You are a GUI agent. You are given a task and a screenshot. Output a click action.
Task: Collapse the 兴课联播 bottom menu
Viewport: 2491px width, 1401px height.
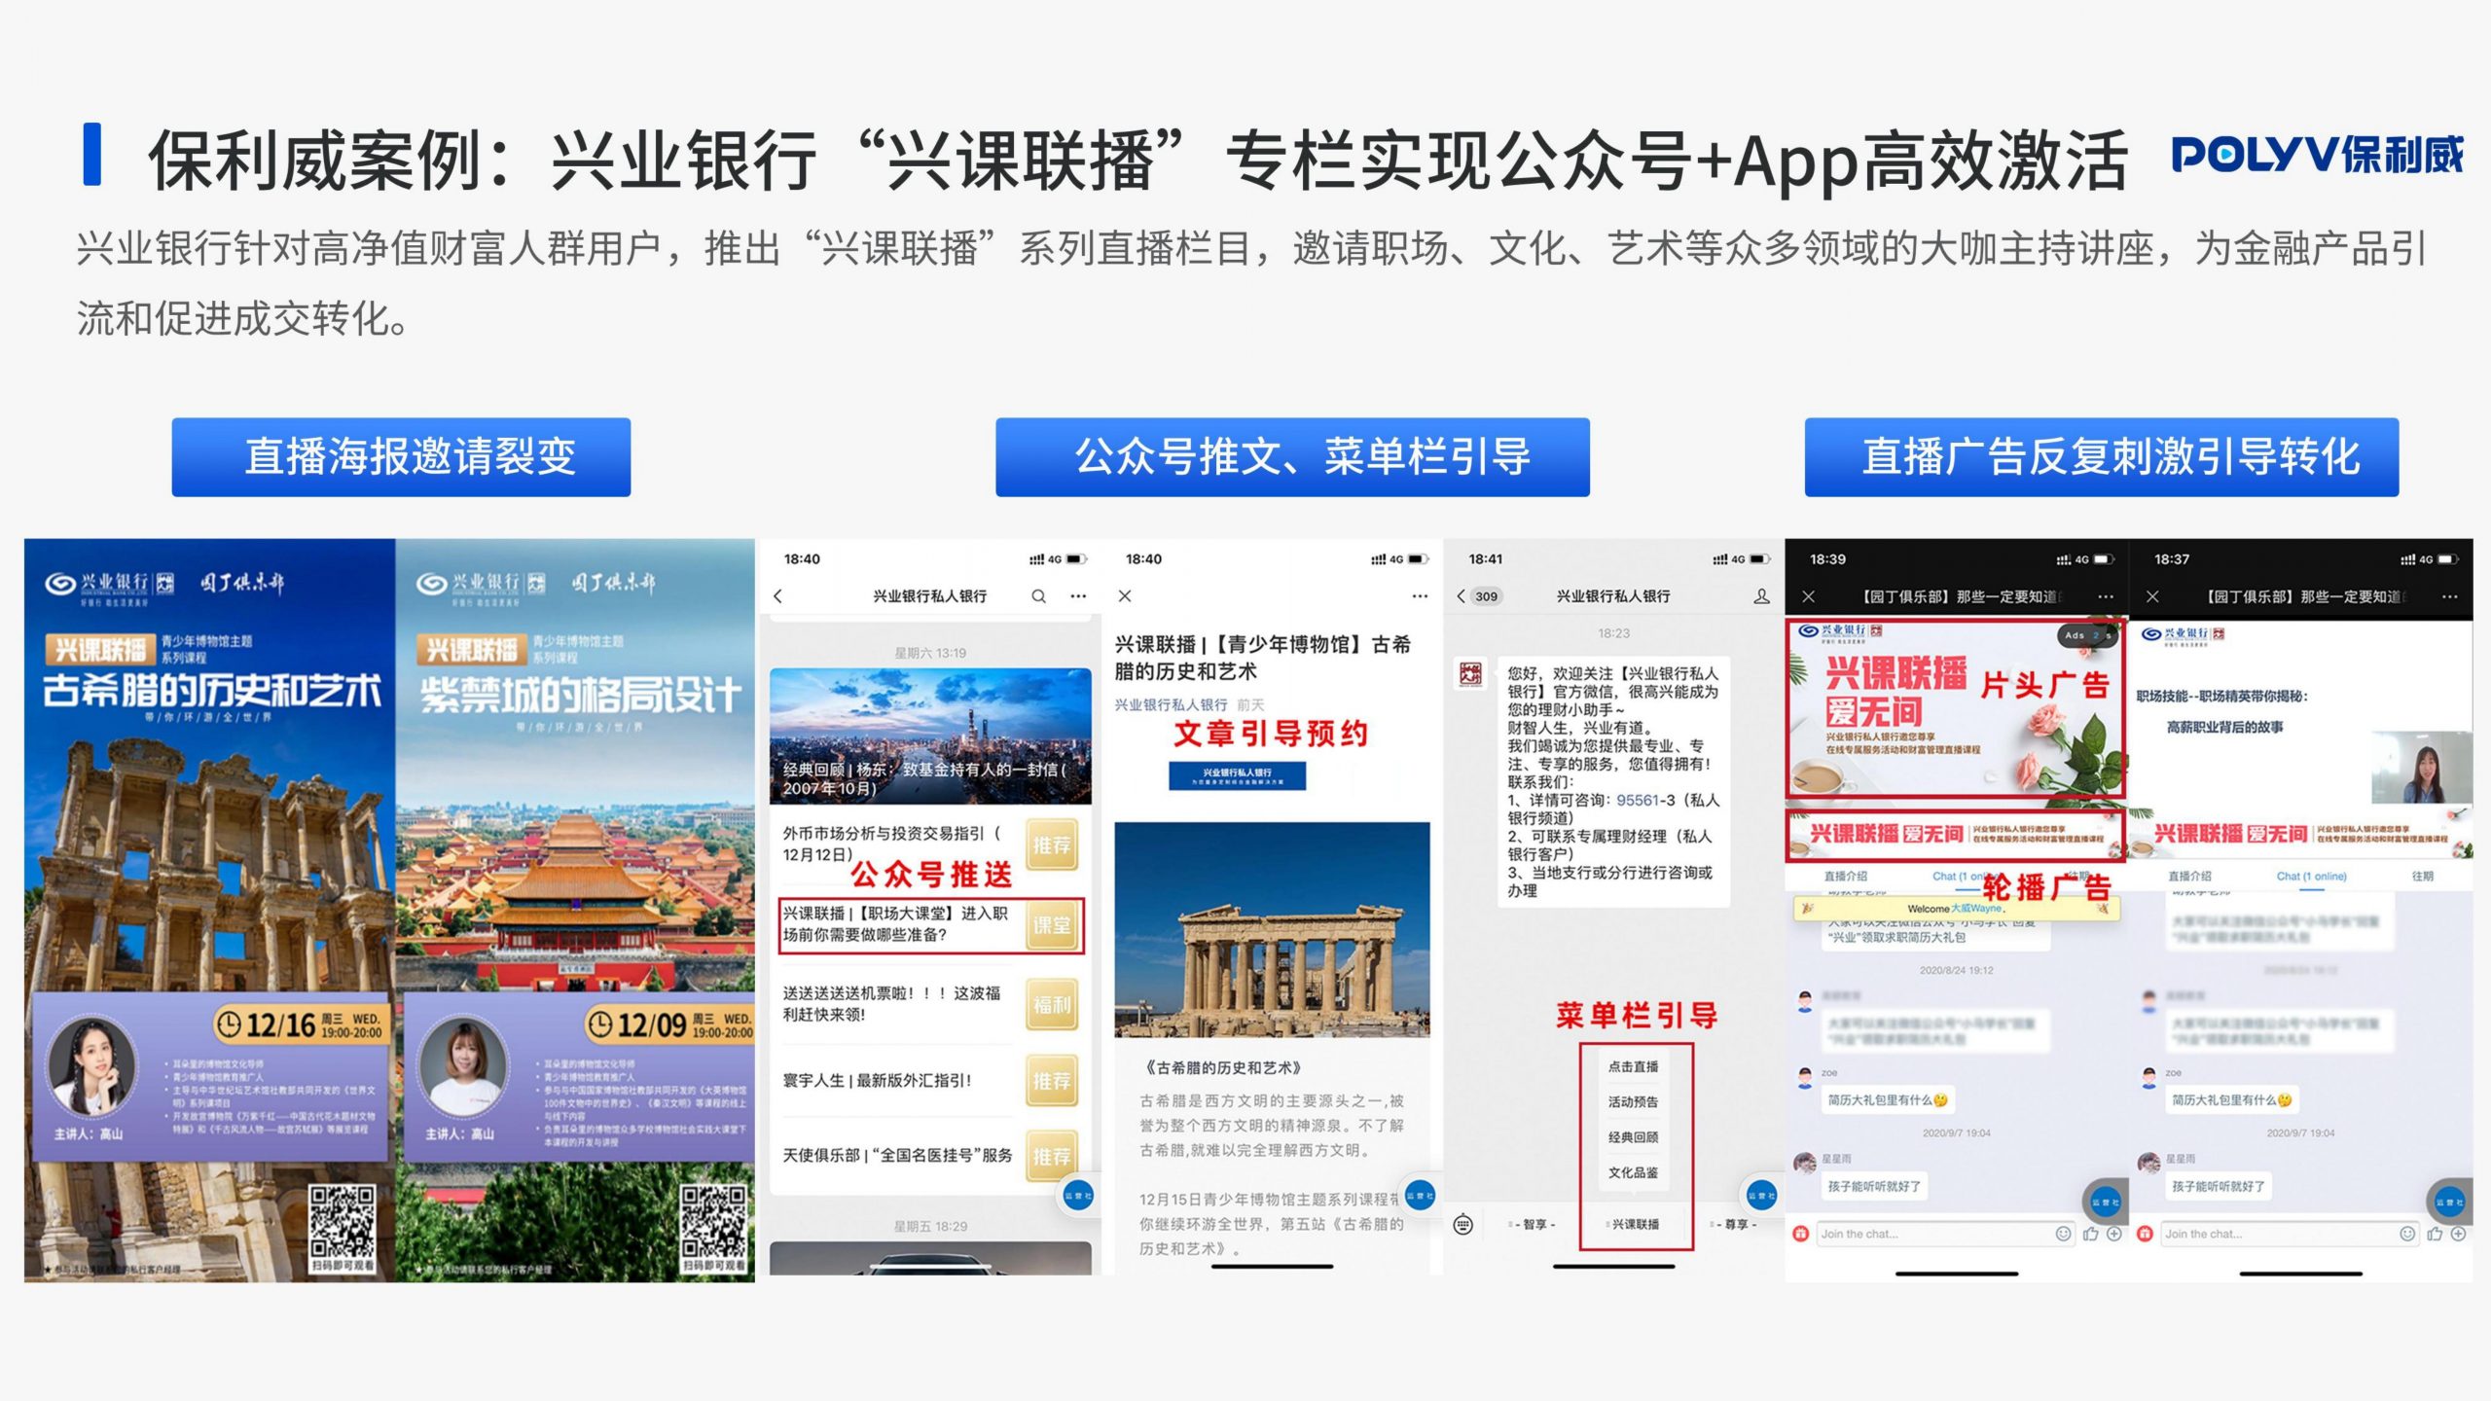coord(1635,1225)
